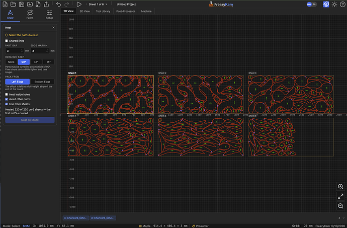Open the folder icon to load a project
This screenshot has width=347, height=228.
(x=13, y=4)
